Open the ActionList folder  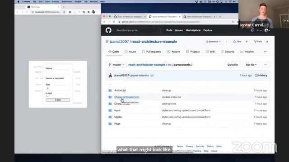coord(120,90)
